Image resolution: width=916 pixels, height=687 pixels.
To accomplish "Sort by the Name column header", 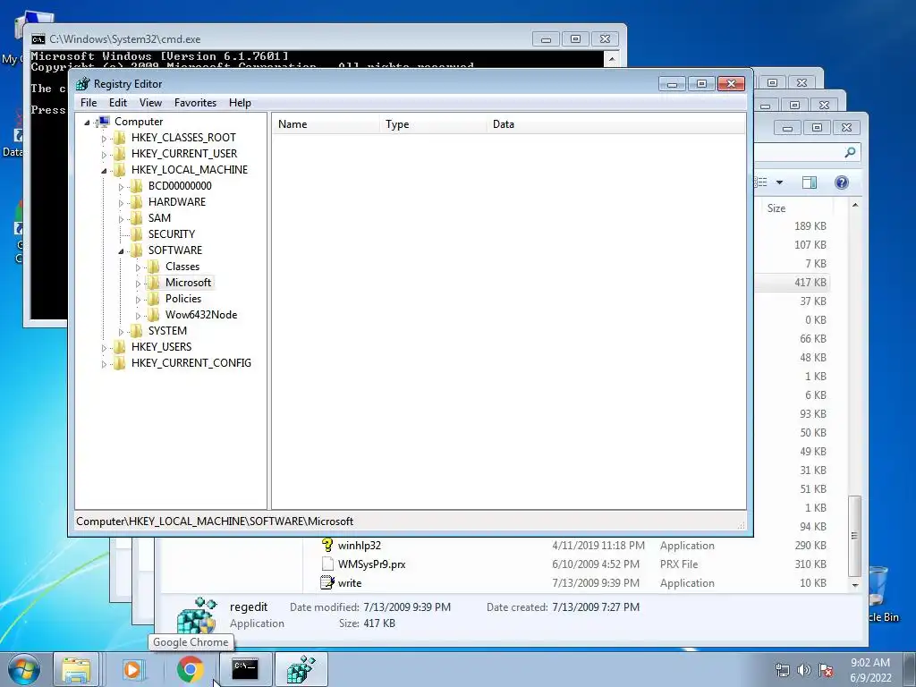I will click(x=326, y=123).
